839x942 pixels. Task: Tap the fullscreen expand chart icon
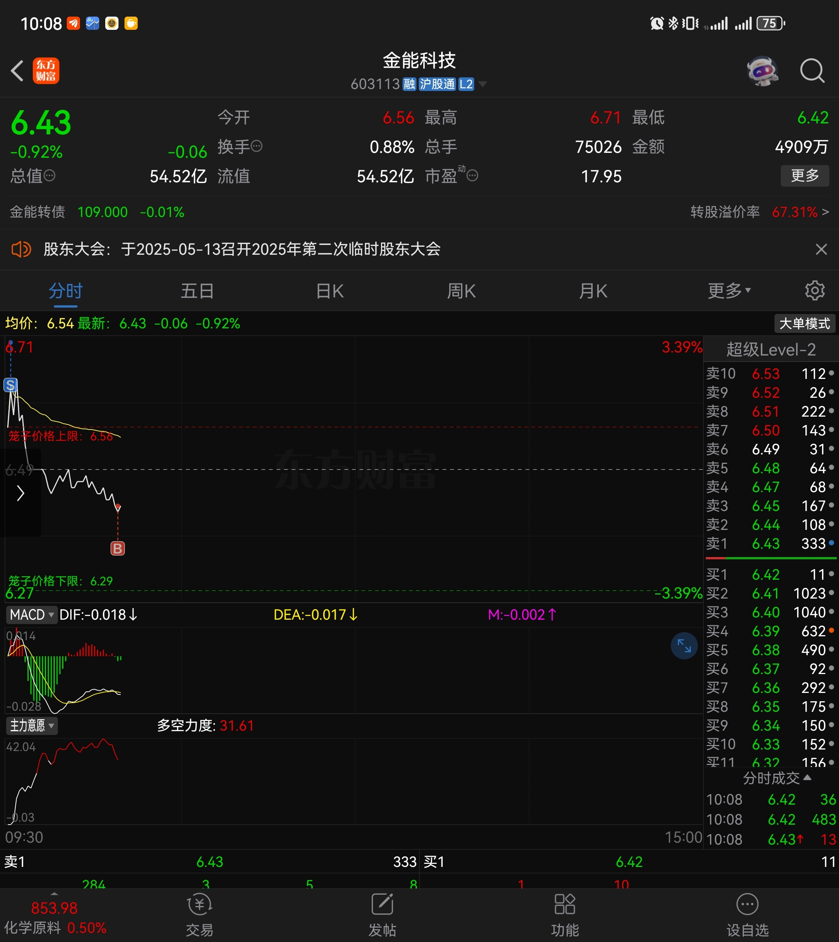pyautogui.click(x=684, y=645)
